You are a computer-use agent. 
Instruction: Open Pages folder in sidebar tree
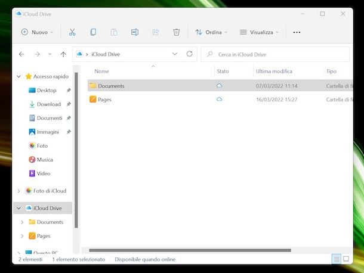click(39, 236)
